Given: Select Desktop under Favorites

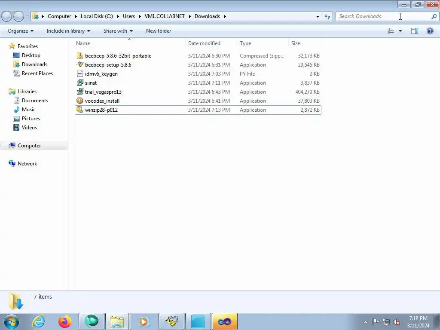Looking at the screenshot, I should [31, 55].
